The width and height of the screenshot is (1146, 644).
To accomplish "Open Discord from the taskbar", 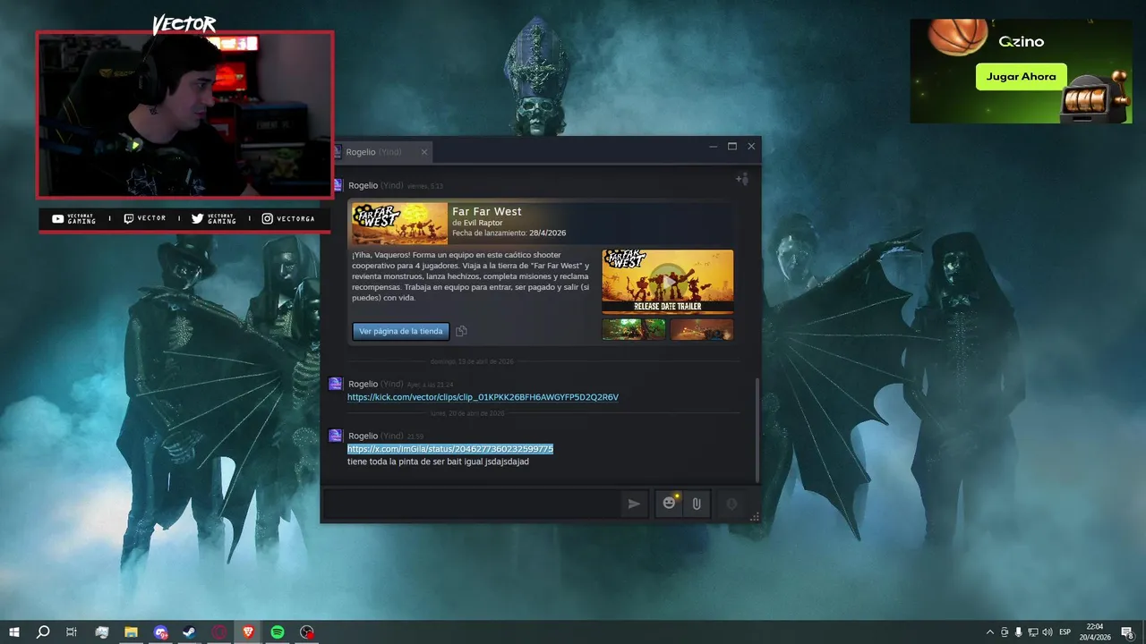I will (x=160, y=632).
